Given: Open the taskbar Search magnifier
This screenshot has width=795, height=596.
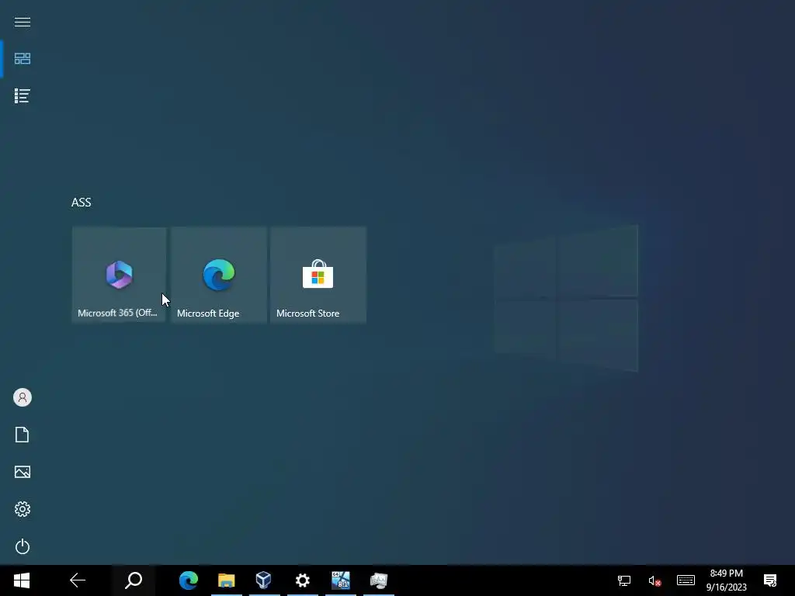Looking at the screenshot, I should click(134, 580).
